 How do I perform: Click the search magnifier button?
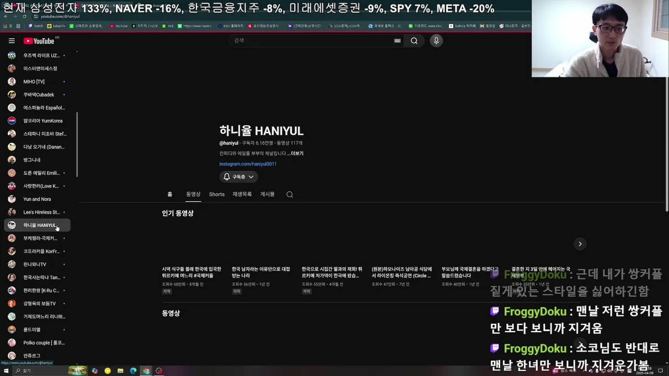414,41
